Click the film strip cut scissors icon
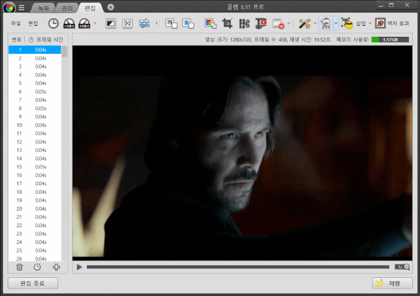420x296 pixels. [244, 24]
